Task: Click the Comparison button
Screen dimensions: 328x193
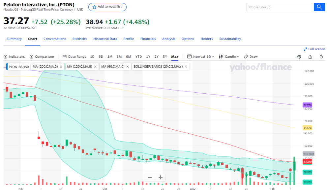Action: click(42, 56)
